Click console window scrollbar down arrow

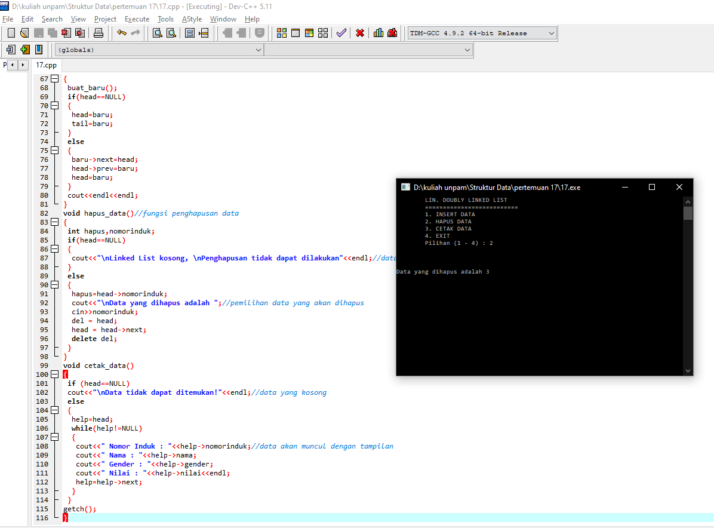point(688,371)
